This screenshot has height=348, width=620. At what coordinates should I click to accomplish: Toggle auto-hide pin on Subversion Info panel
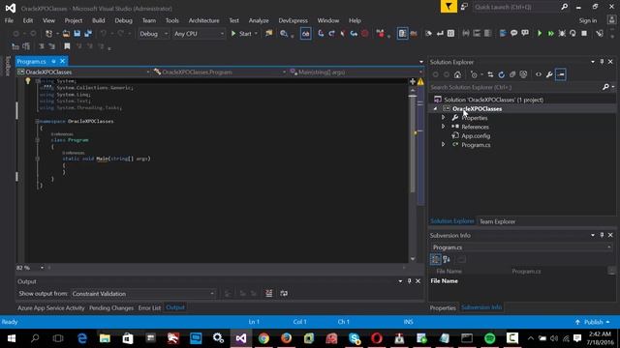click(x=602, y=235)
